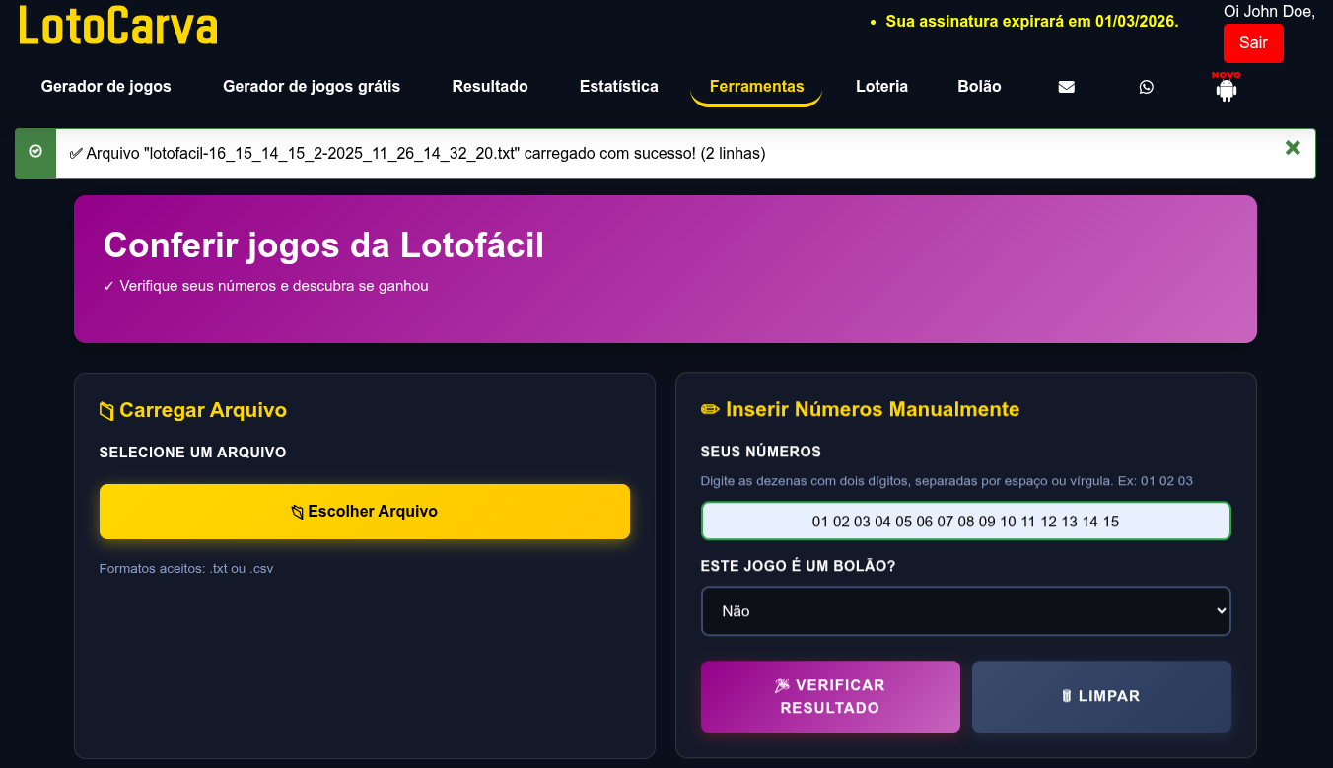Click the 'SELECIONE UM ARQUIVO' label

[x=193, y=453]
